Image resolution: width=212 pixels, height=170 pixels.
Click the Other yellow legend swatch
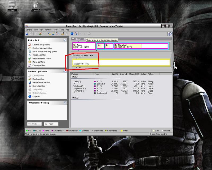(x=122, y=131)
